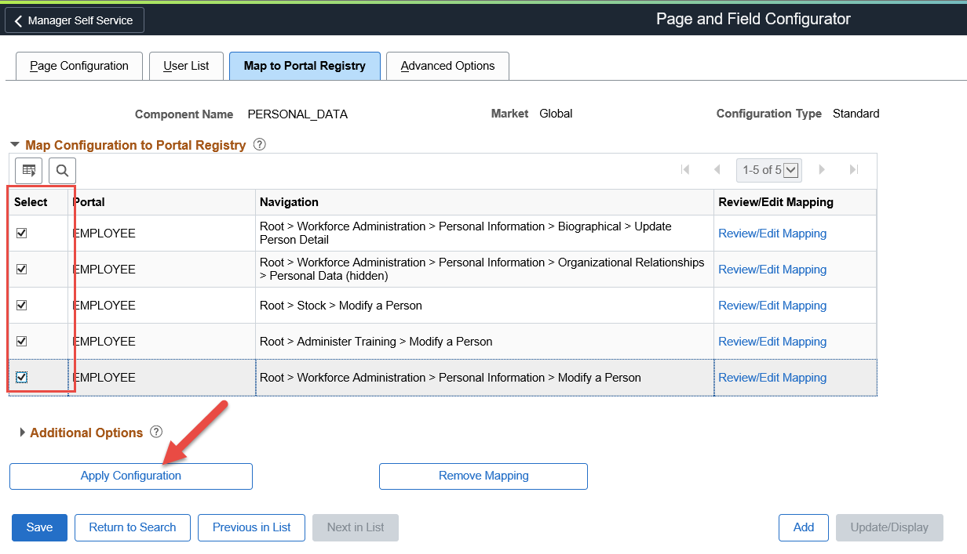Click the grid search magnifier icon
This screenshot has width=967, height=554.
point(62,170)
